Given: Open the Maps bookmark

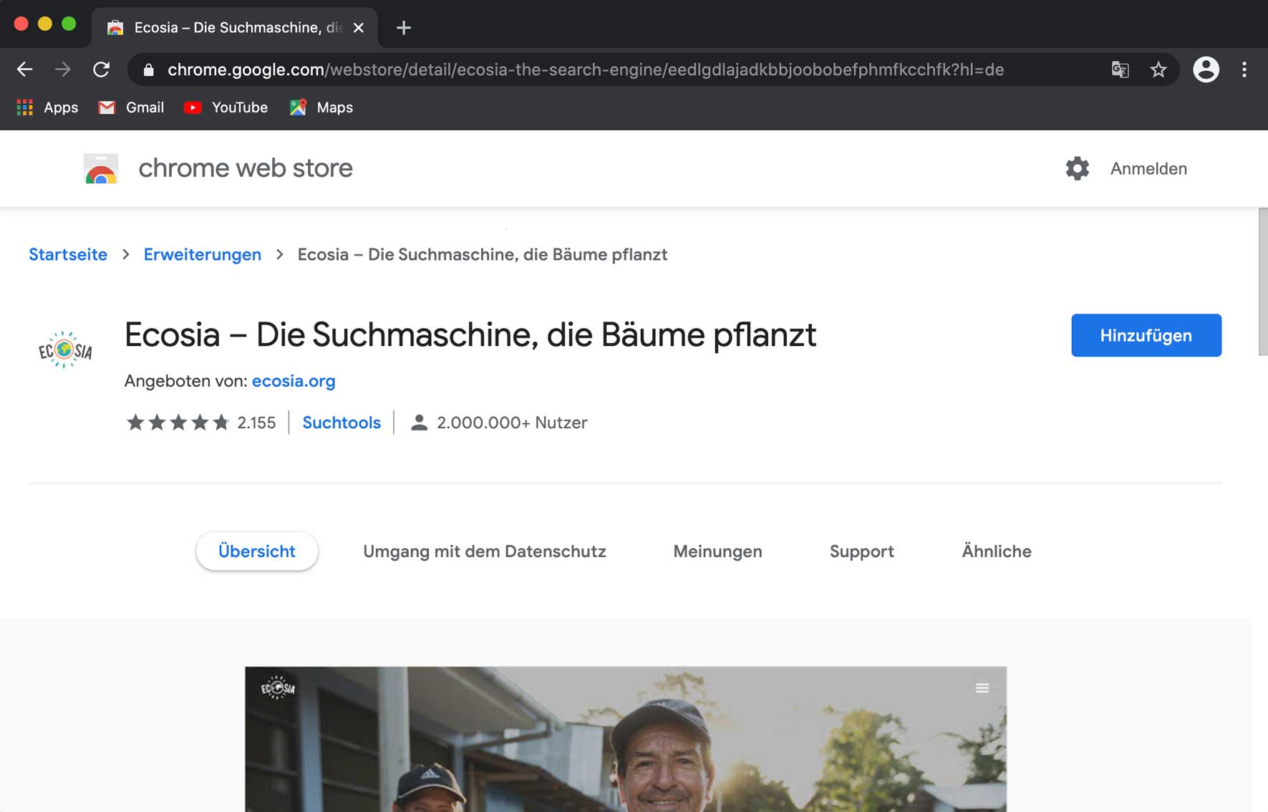Looking at the screenshot, I should click(321, 107).
